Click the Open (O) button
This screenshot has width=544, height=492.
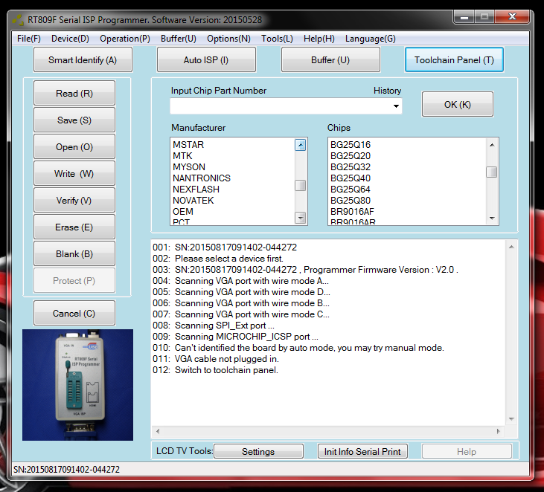(x=74, y=147)
